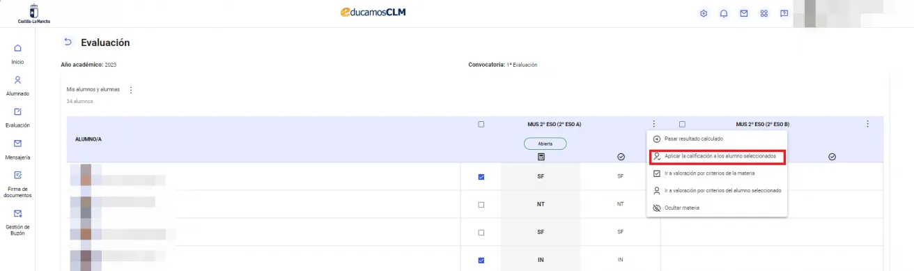Uncheck the IN student row checkbox

pos(481,261)
